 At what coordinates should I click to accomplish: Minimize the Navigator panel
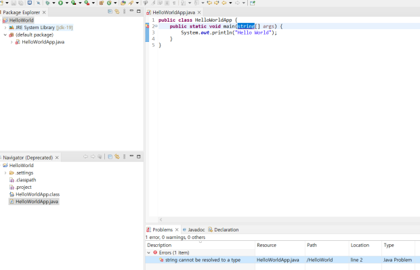click(x=131, y=156)
